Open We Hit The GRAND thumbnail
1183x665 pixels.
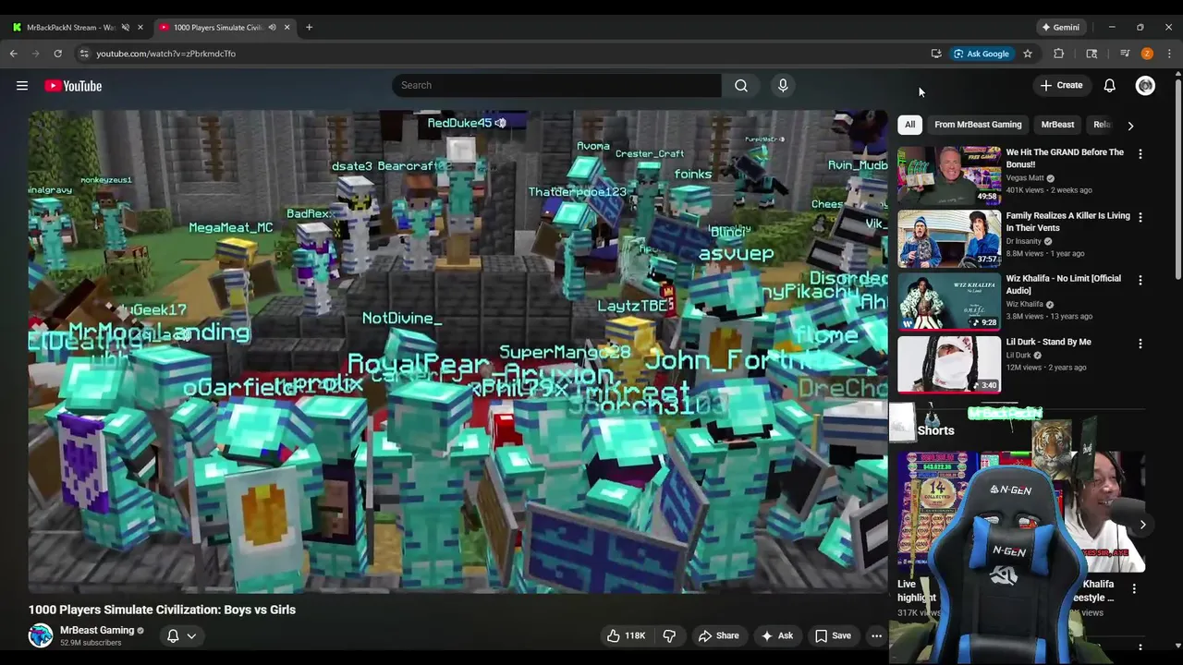(x=949, y=175)
